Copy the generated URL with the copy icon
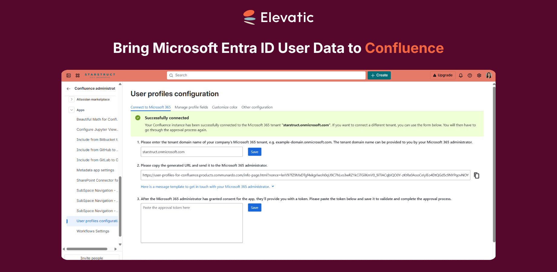 point(476,175)
